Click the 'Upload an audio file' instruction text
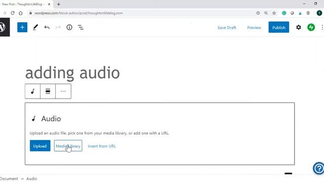324x182 pixels. point(99,133)
